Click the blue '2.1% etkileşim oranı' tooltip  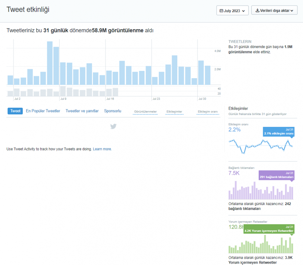[x=279, y=132]
